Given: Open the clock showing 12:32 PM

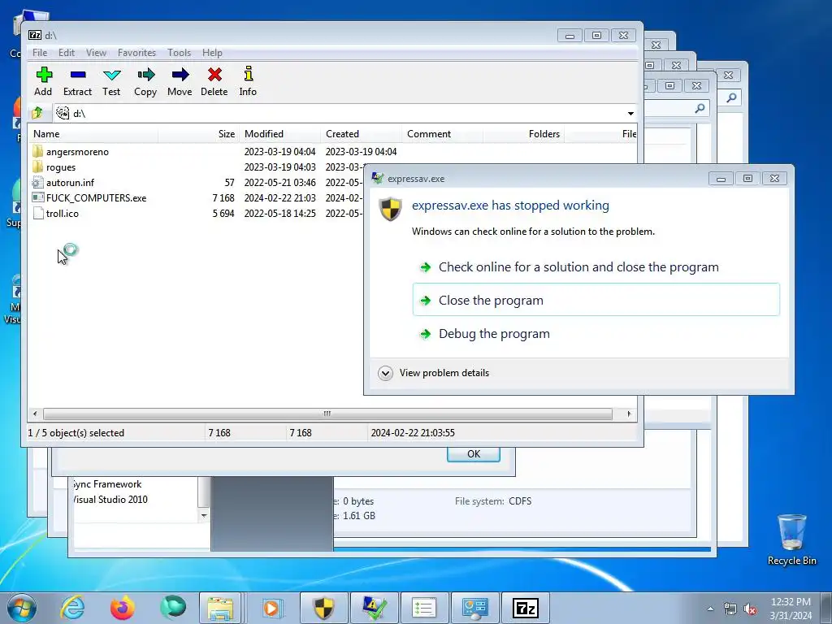Looking at the screenshot, I should 790,609.
